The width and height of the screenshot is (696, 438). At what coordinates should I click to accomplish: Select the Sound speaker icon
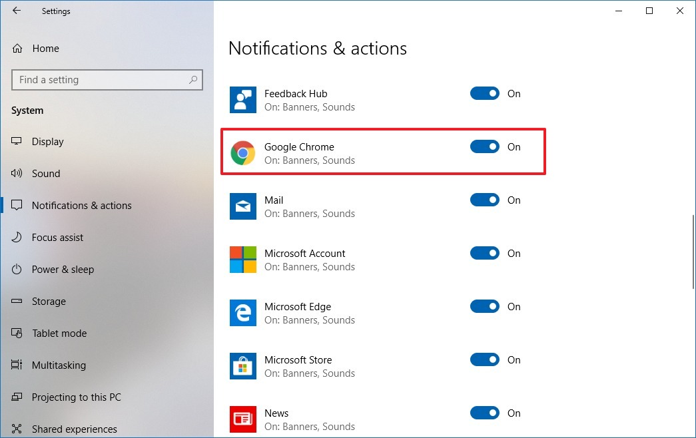17,173
